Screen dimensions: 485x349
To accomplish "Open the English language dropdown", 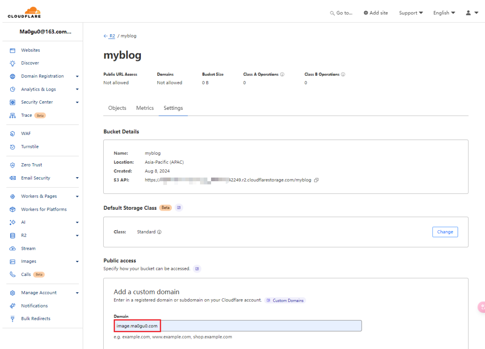I will coord(444,13).
